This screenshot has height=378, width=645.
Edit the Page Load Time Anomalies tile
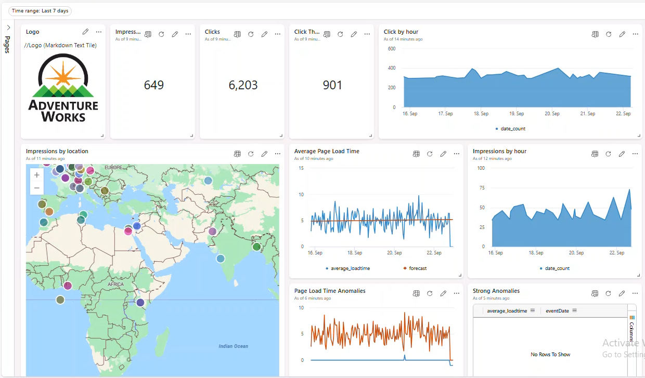443,293
